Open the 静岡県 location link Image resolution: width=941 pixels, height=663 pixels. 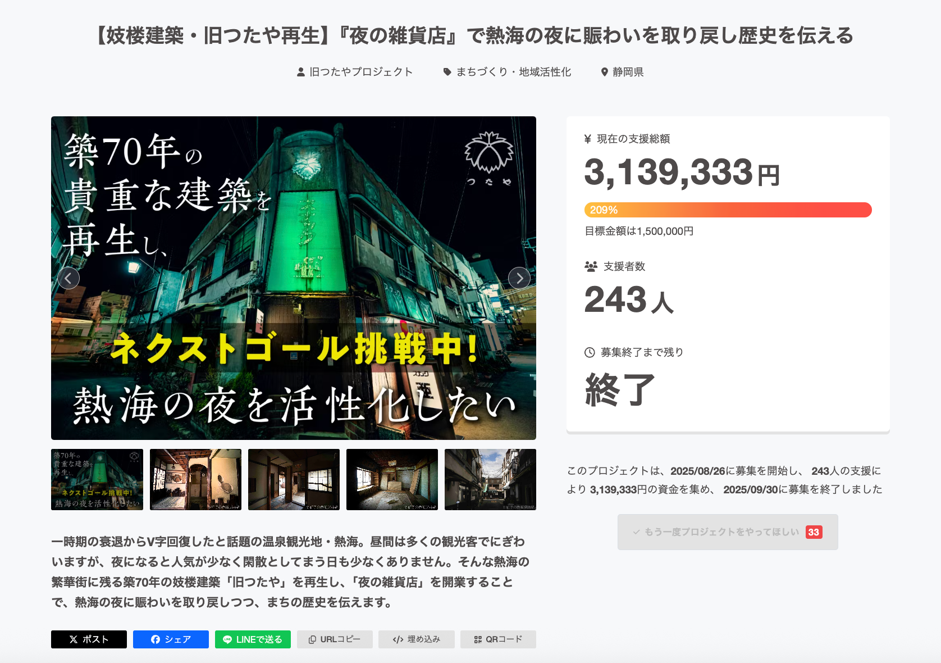[x=622, y=72]
